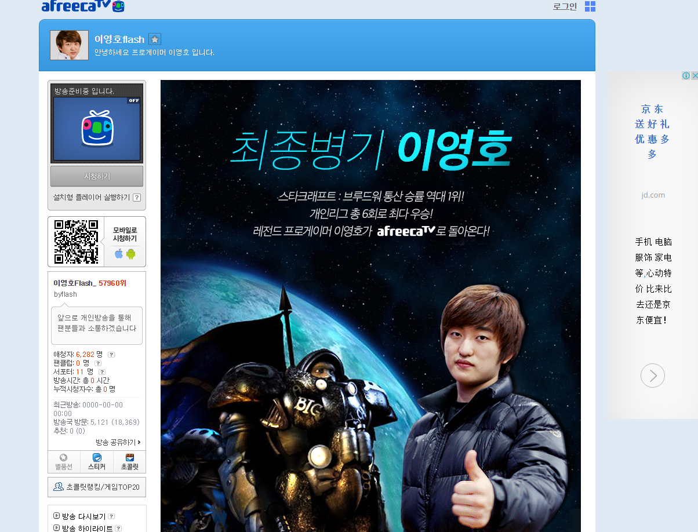Click 방송 공유하기 share link

pyautogui.click(x=118, y=442)
